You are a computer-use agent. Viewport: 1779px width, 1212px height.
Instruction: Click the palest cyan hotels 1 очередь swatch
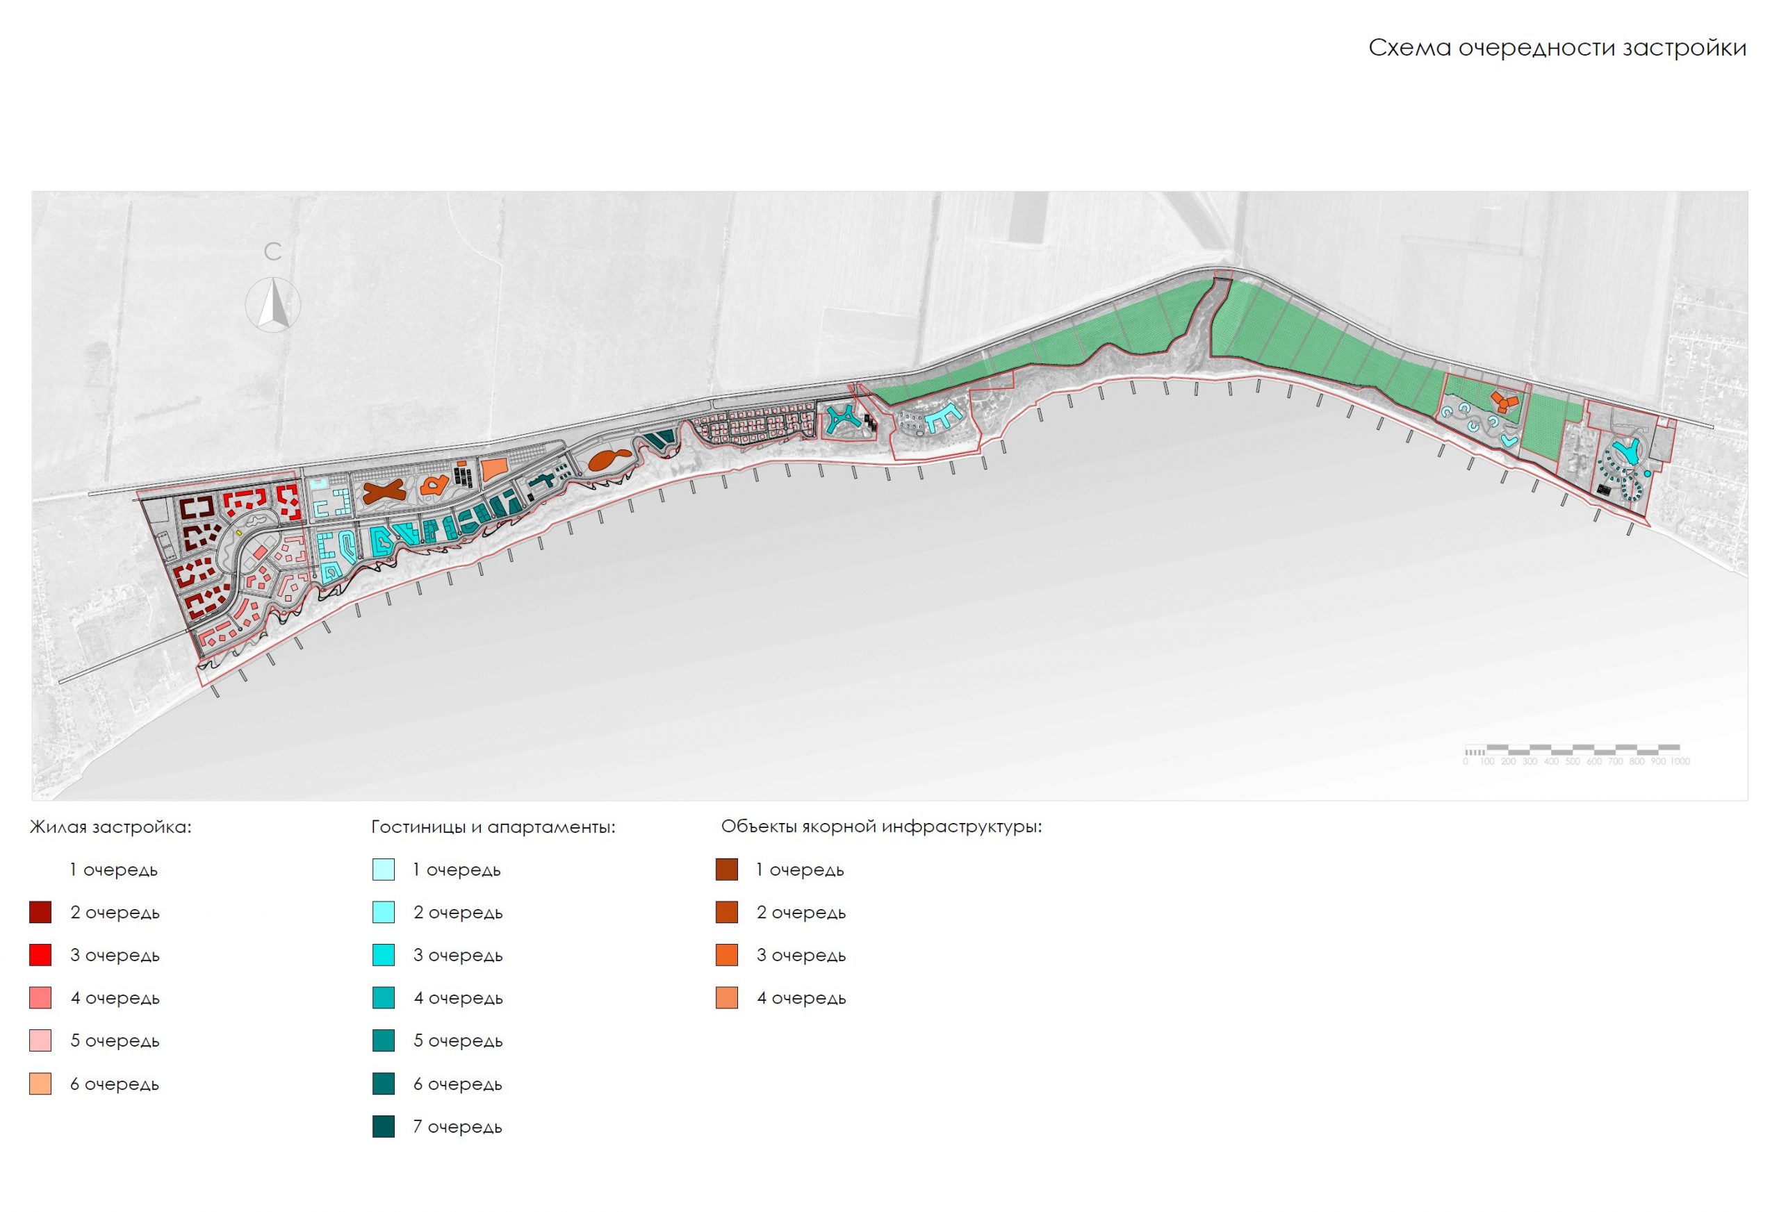(384, 870)
